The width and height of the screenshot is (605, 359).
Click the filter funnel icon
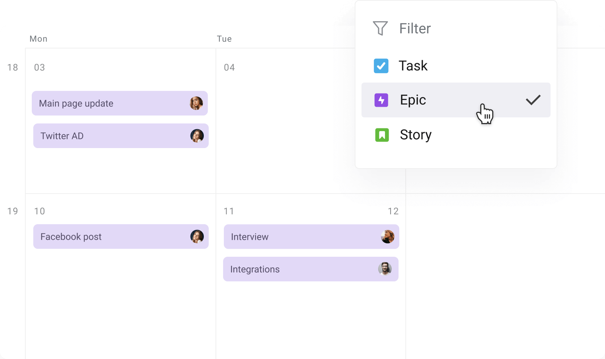[x=380, y=28]
